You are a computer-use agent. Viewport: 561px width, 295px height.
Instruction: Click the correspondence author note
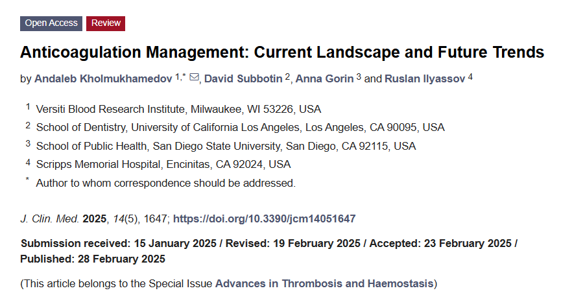[165, 183]
